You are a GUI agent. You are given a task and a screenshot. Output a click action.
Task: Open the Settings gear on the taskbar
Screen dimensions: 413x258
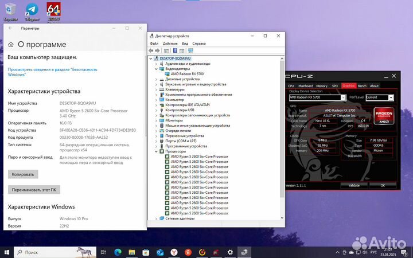(230, 252)
